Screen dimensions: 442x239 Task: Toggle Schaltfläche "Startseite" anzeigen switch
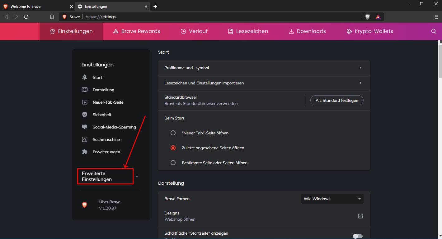[358, 236]
